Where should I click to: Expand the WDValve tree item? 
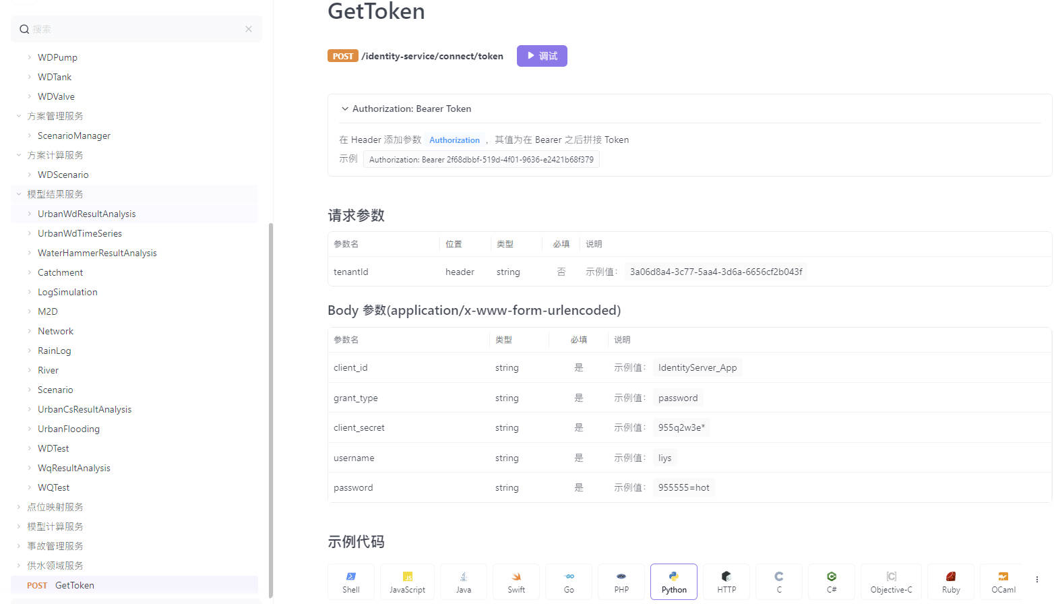(x=29, y=96)
